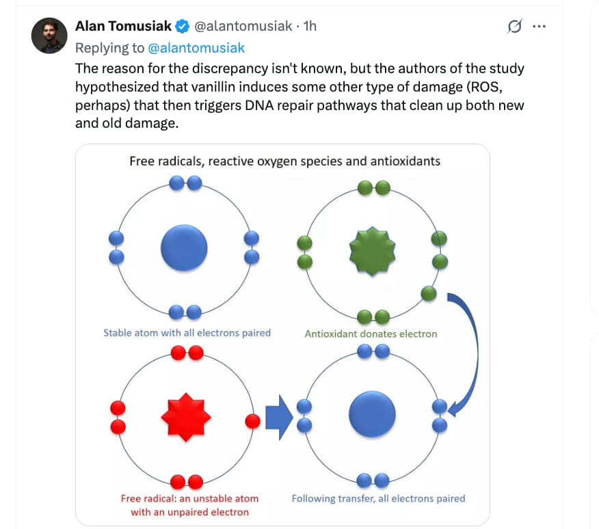The height and width of the screenshot is (529, 599).
Task: Click the thick blue right-pointing arrow
Action: pos(278,416)
